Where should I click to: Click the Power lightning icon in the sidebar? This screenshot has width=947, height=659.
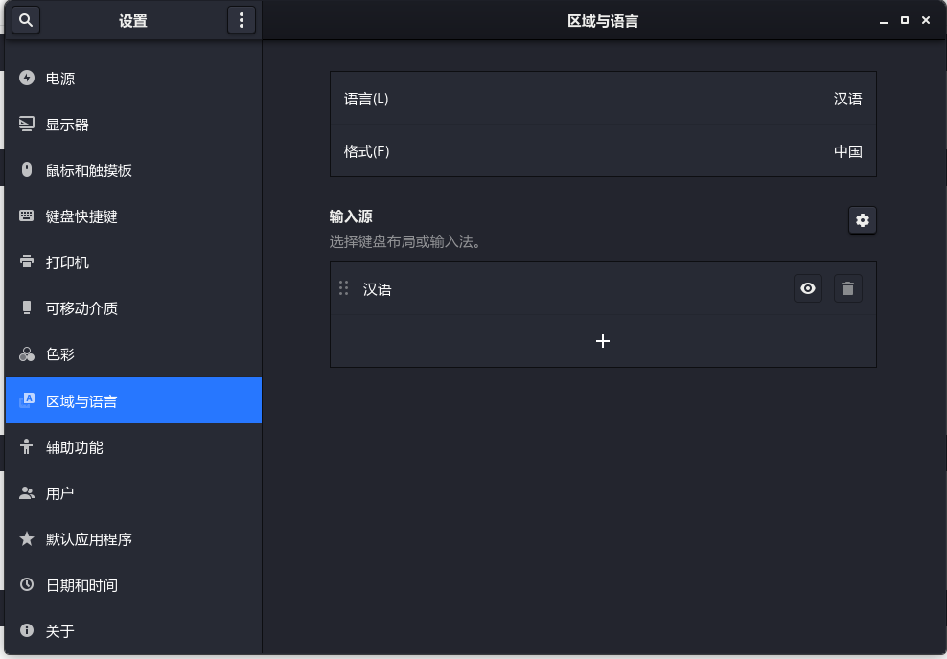[27, 78]
